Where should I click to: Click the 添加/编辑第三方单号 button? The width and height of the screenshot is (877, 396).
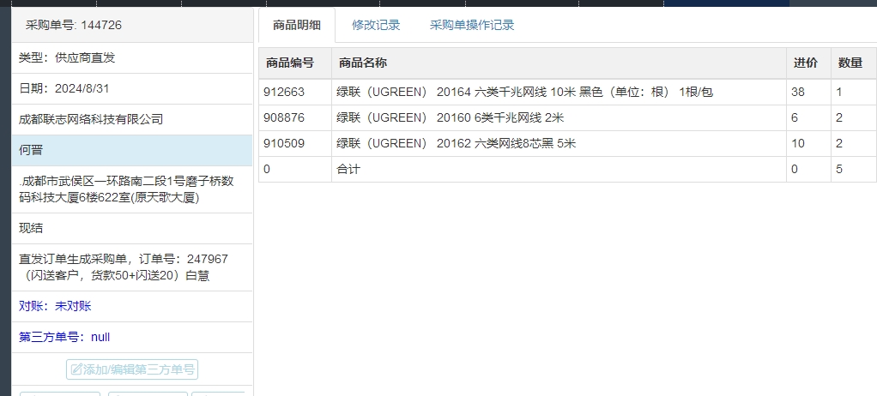point(132,369)
